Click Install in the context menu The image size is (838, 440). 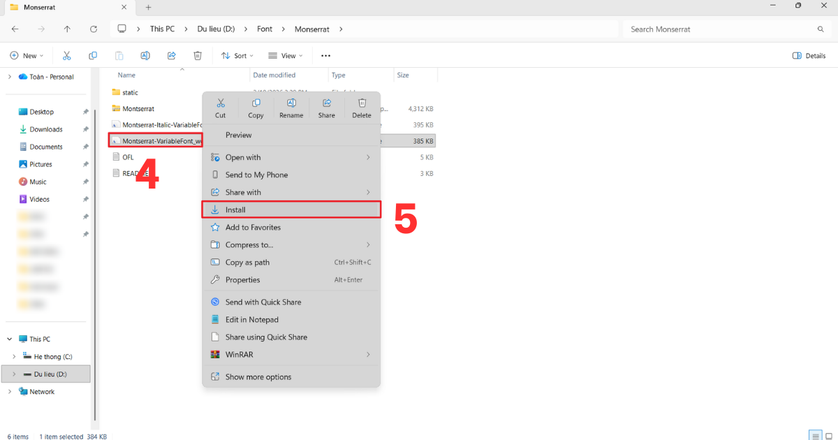[x=237, y=210]
